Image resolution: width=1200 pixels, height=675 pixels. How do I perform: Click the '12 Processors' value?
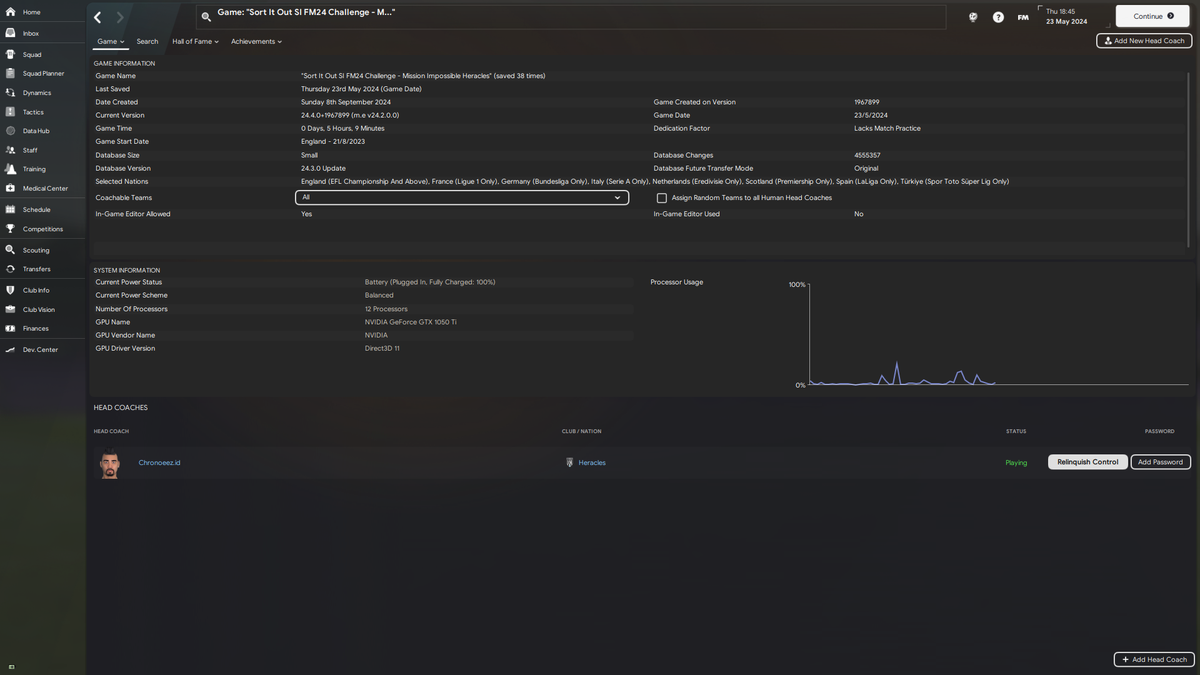[x=386, y=309]
